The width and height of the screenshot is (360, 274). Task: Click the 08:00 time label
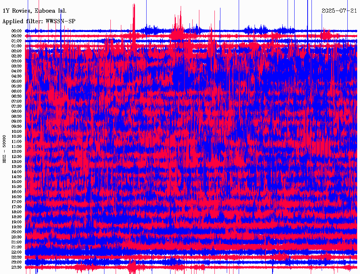[x=17, y=111]
